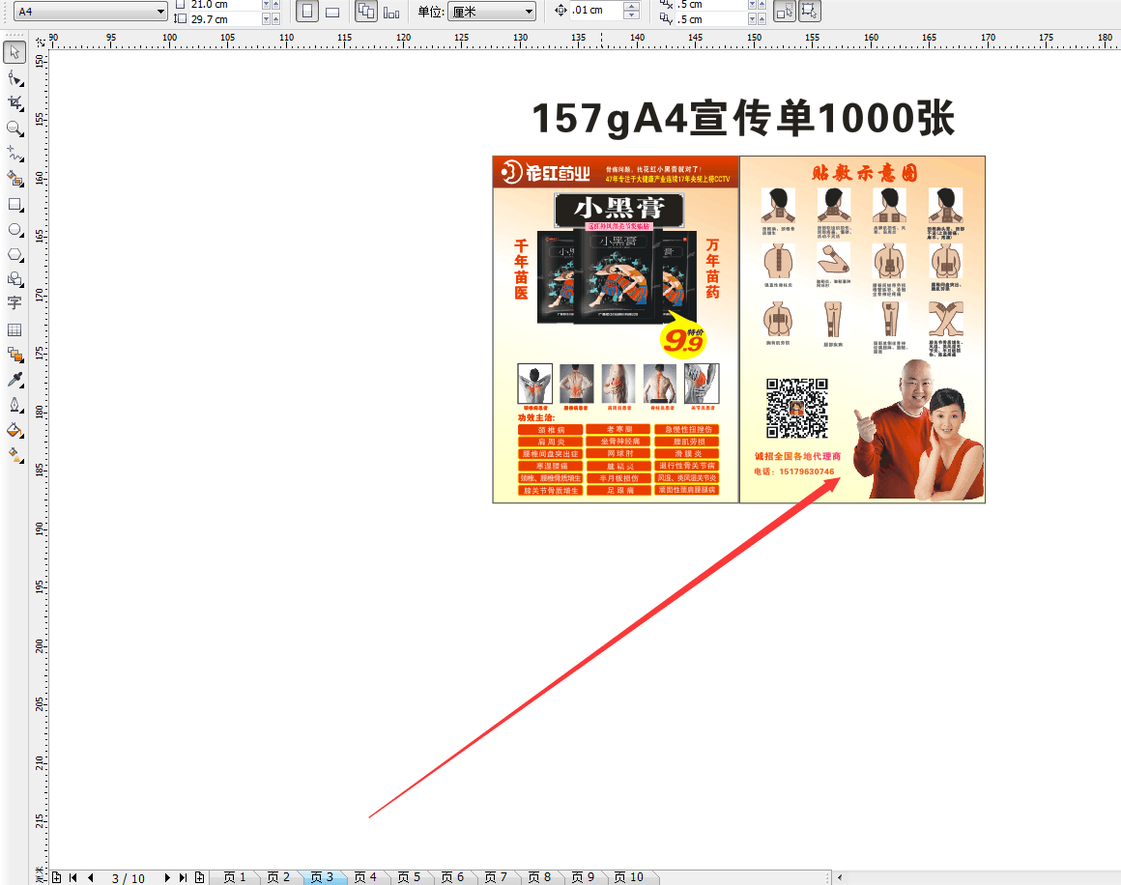Click the page frame icon on the property bar
The width and height of the screenshot is (1121, 885).
(809, 12)
